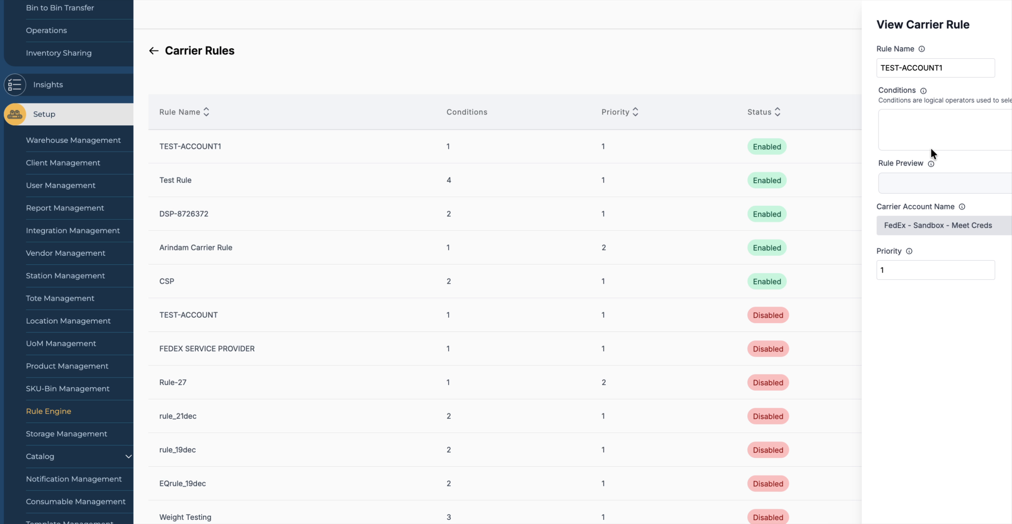The width and height of the screenshot is (1012, 524).
Task: Select EQrule_19dec row
Action: [505, 484]
